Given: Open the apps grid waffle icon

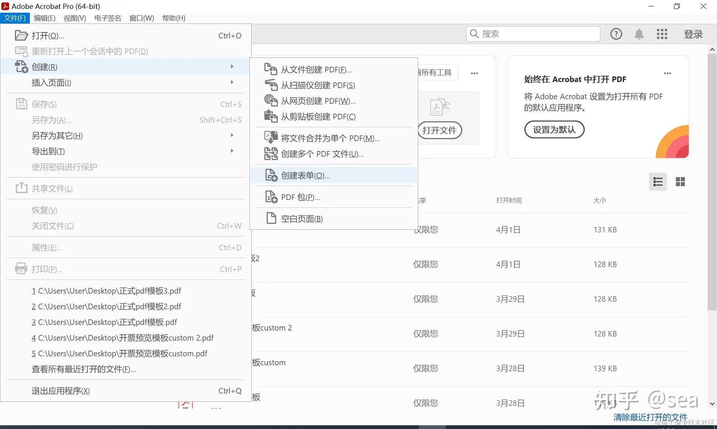Looking at the screenshot, I should [x=662, y=34].
